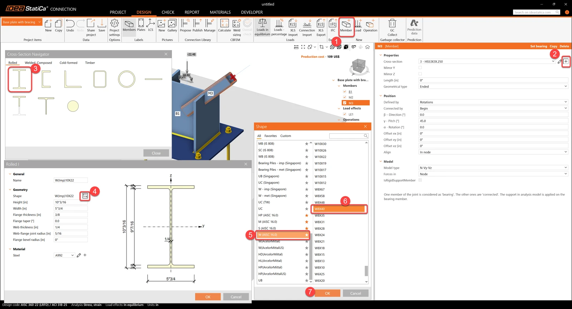Screen dimensions: 572x309
Task: Open Project settings in the ribbon
Action: point(114,28)
